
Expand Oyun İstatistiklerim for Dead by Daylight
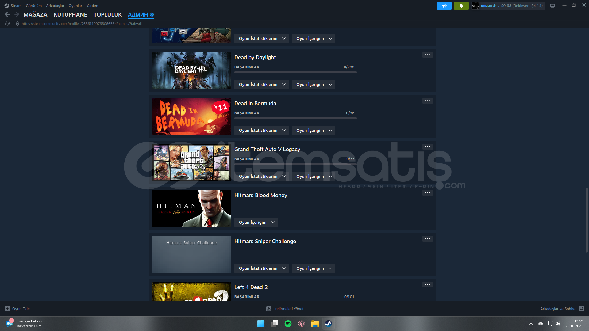pyautogui.click(x=261, y=84)
